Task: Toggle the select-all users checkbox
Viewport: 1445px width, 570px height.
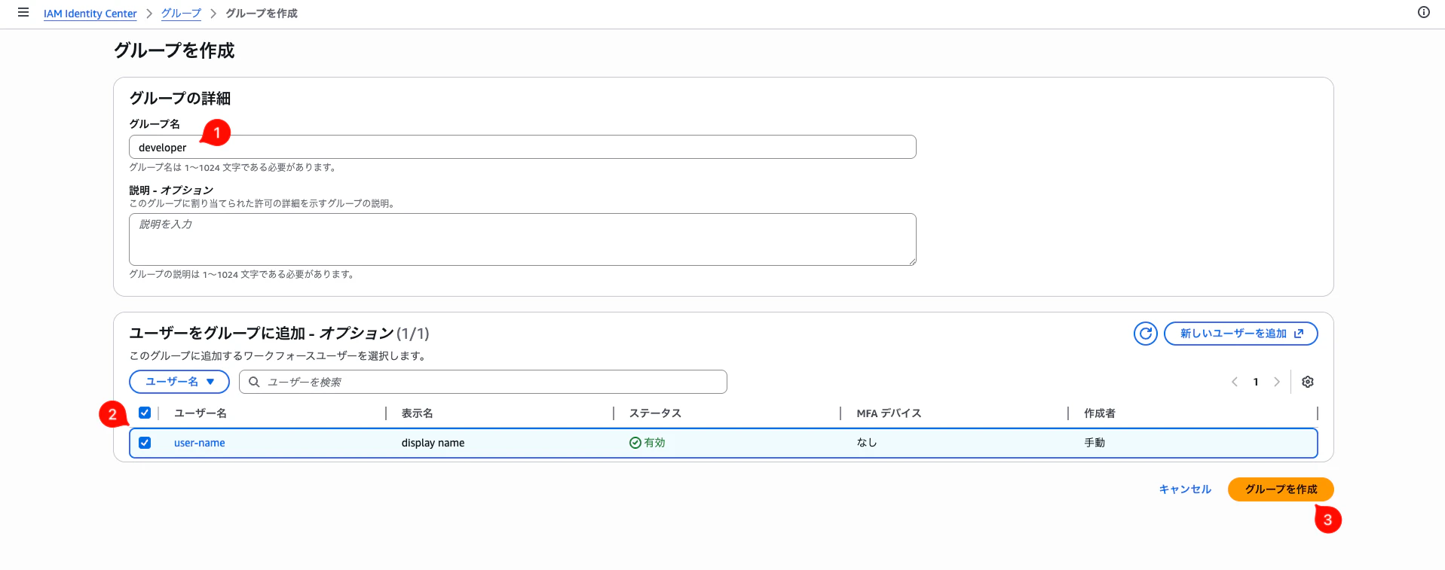Action: pos(145,413)
